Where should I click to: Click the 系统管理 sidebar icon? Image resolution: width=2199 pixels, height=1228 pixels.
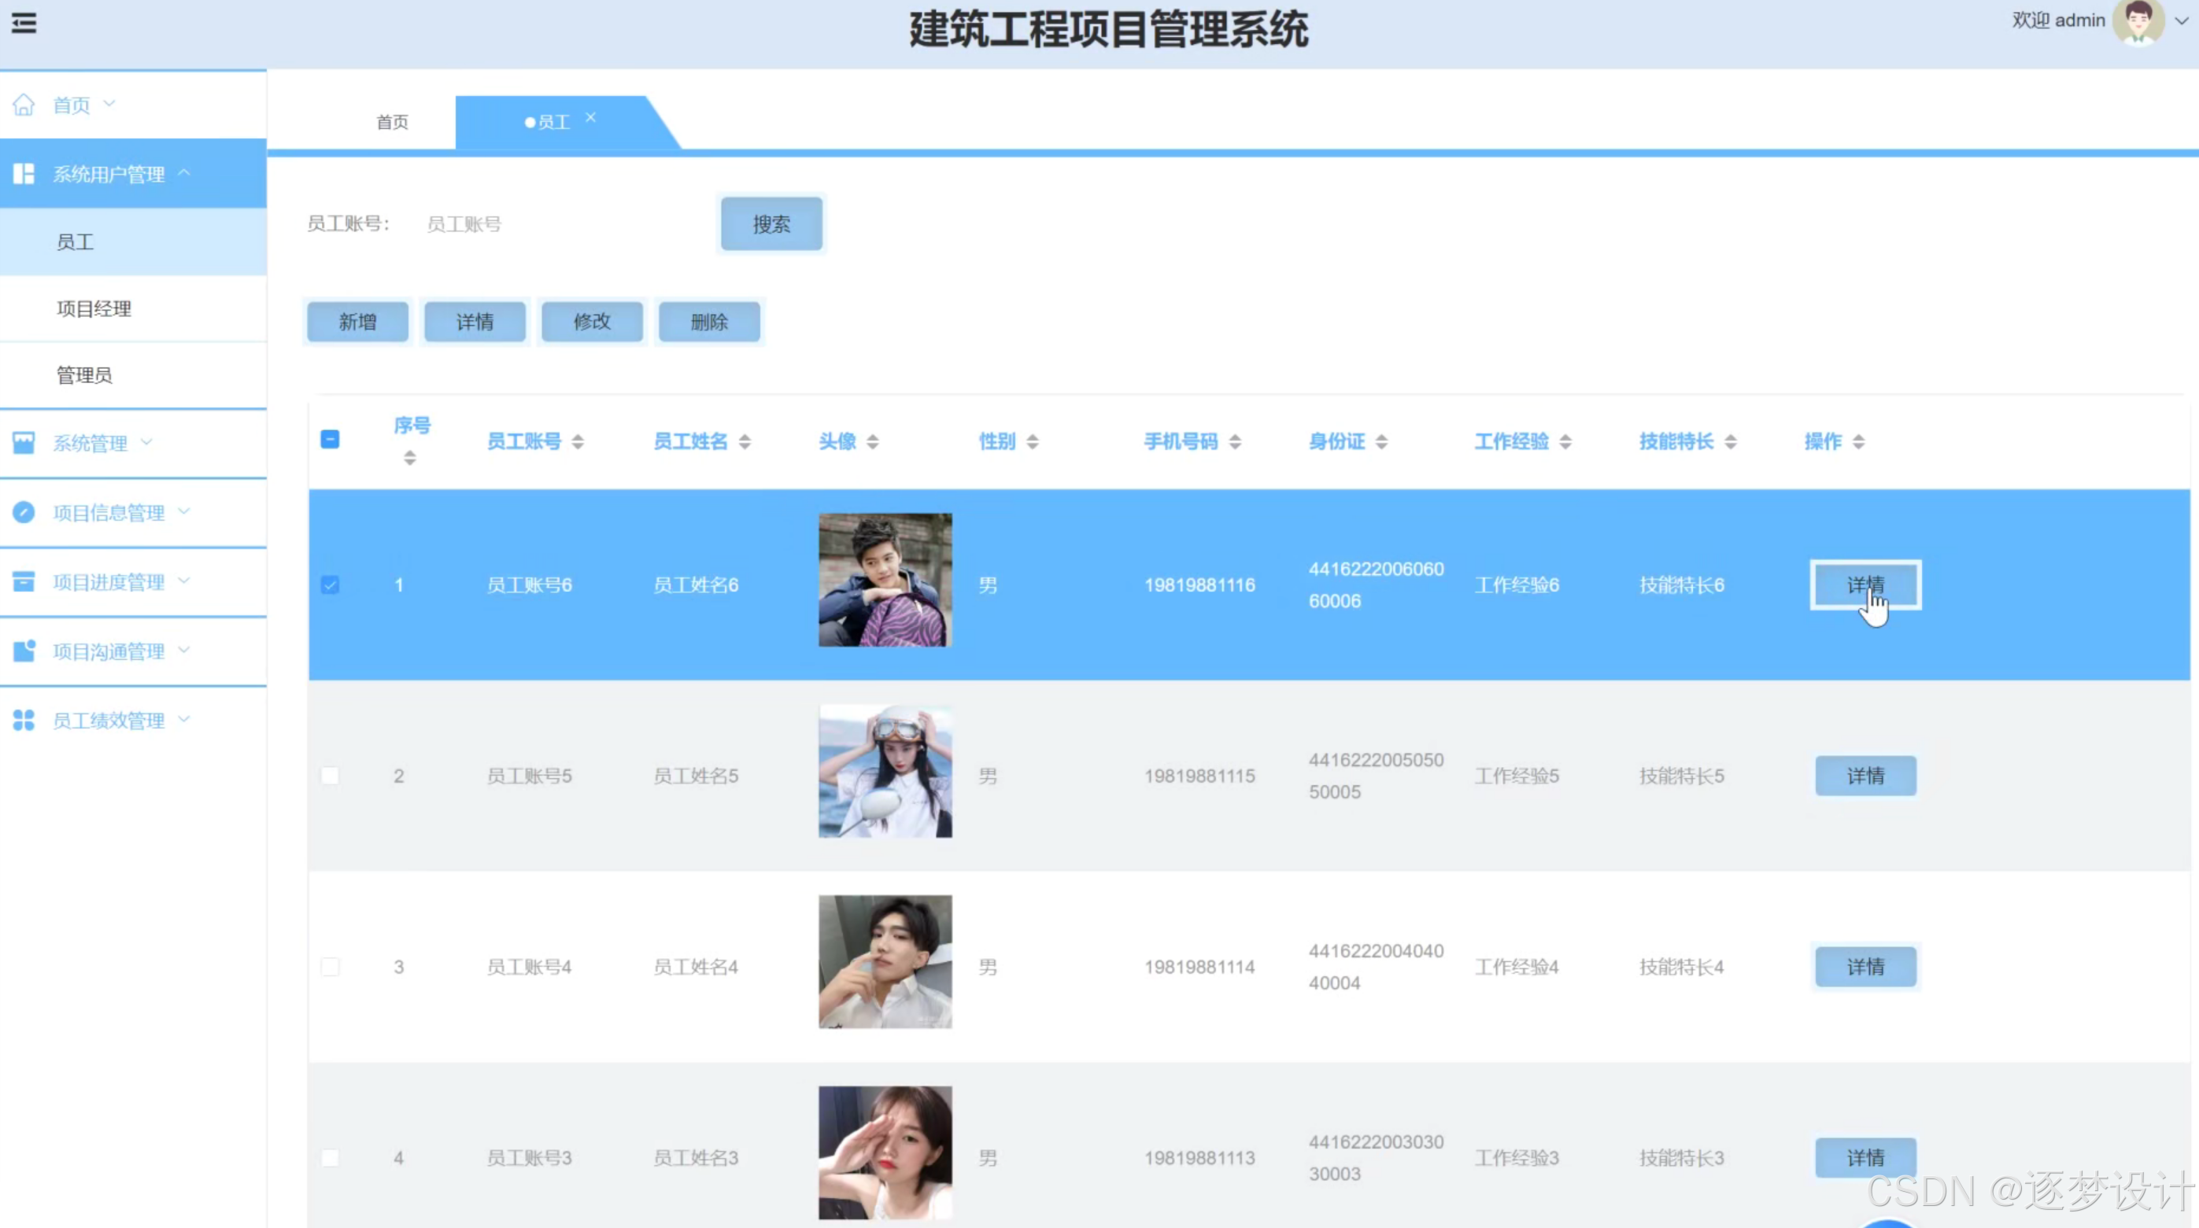(x=24, y=443)
